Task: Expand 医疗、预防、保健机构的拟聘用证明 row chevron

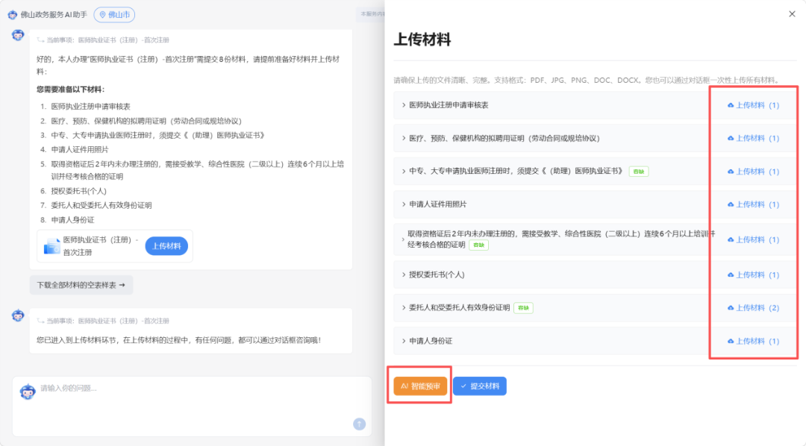Action: 404,138
